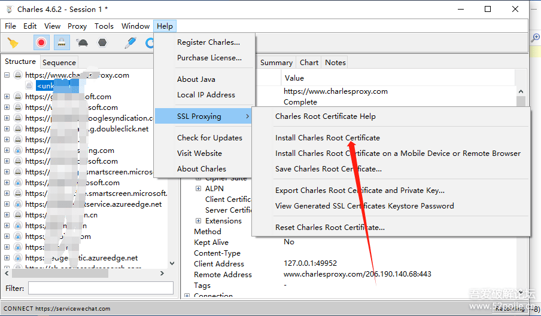Select the Client Address 127.0.0.1:49952 value
This screenshot has height=316, width=541.
pyautogui.click(x=310, y=263)
